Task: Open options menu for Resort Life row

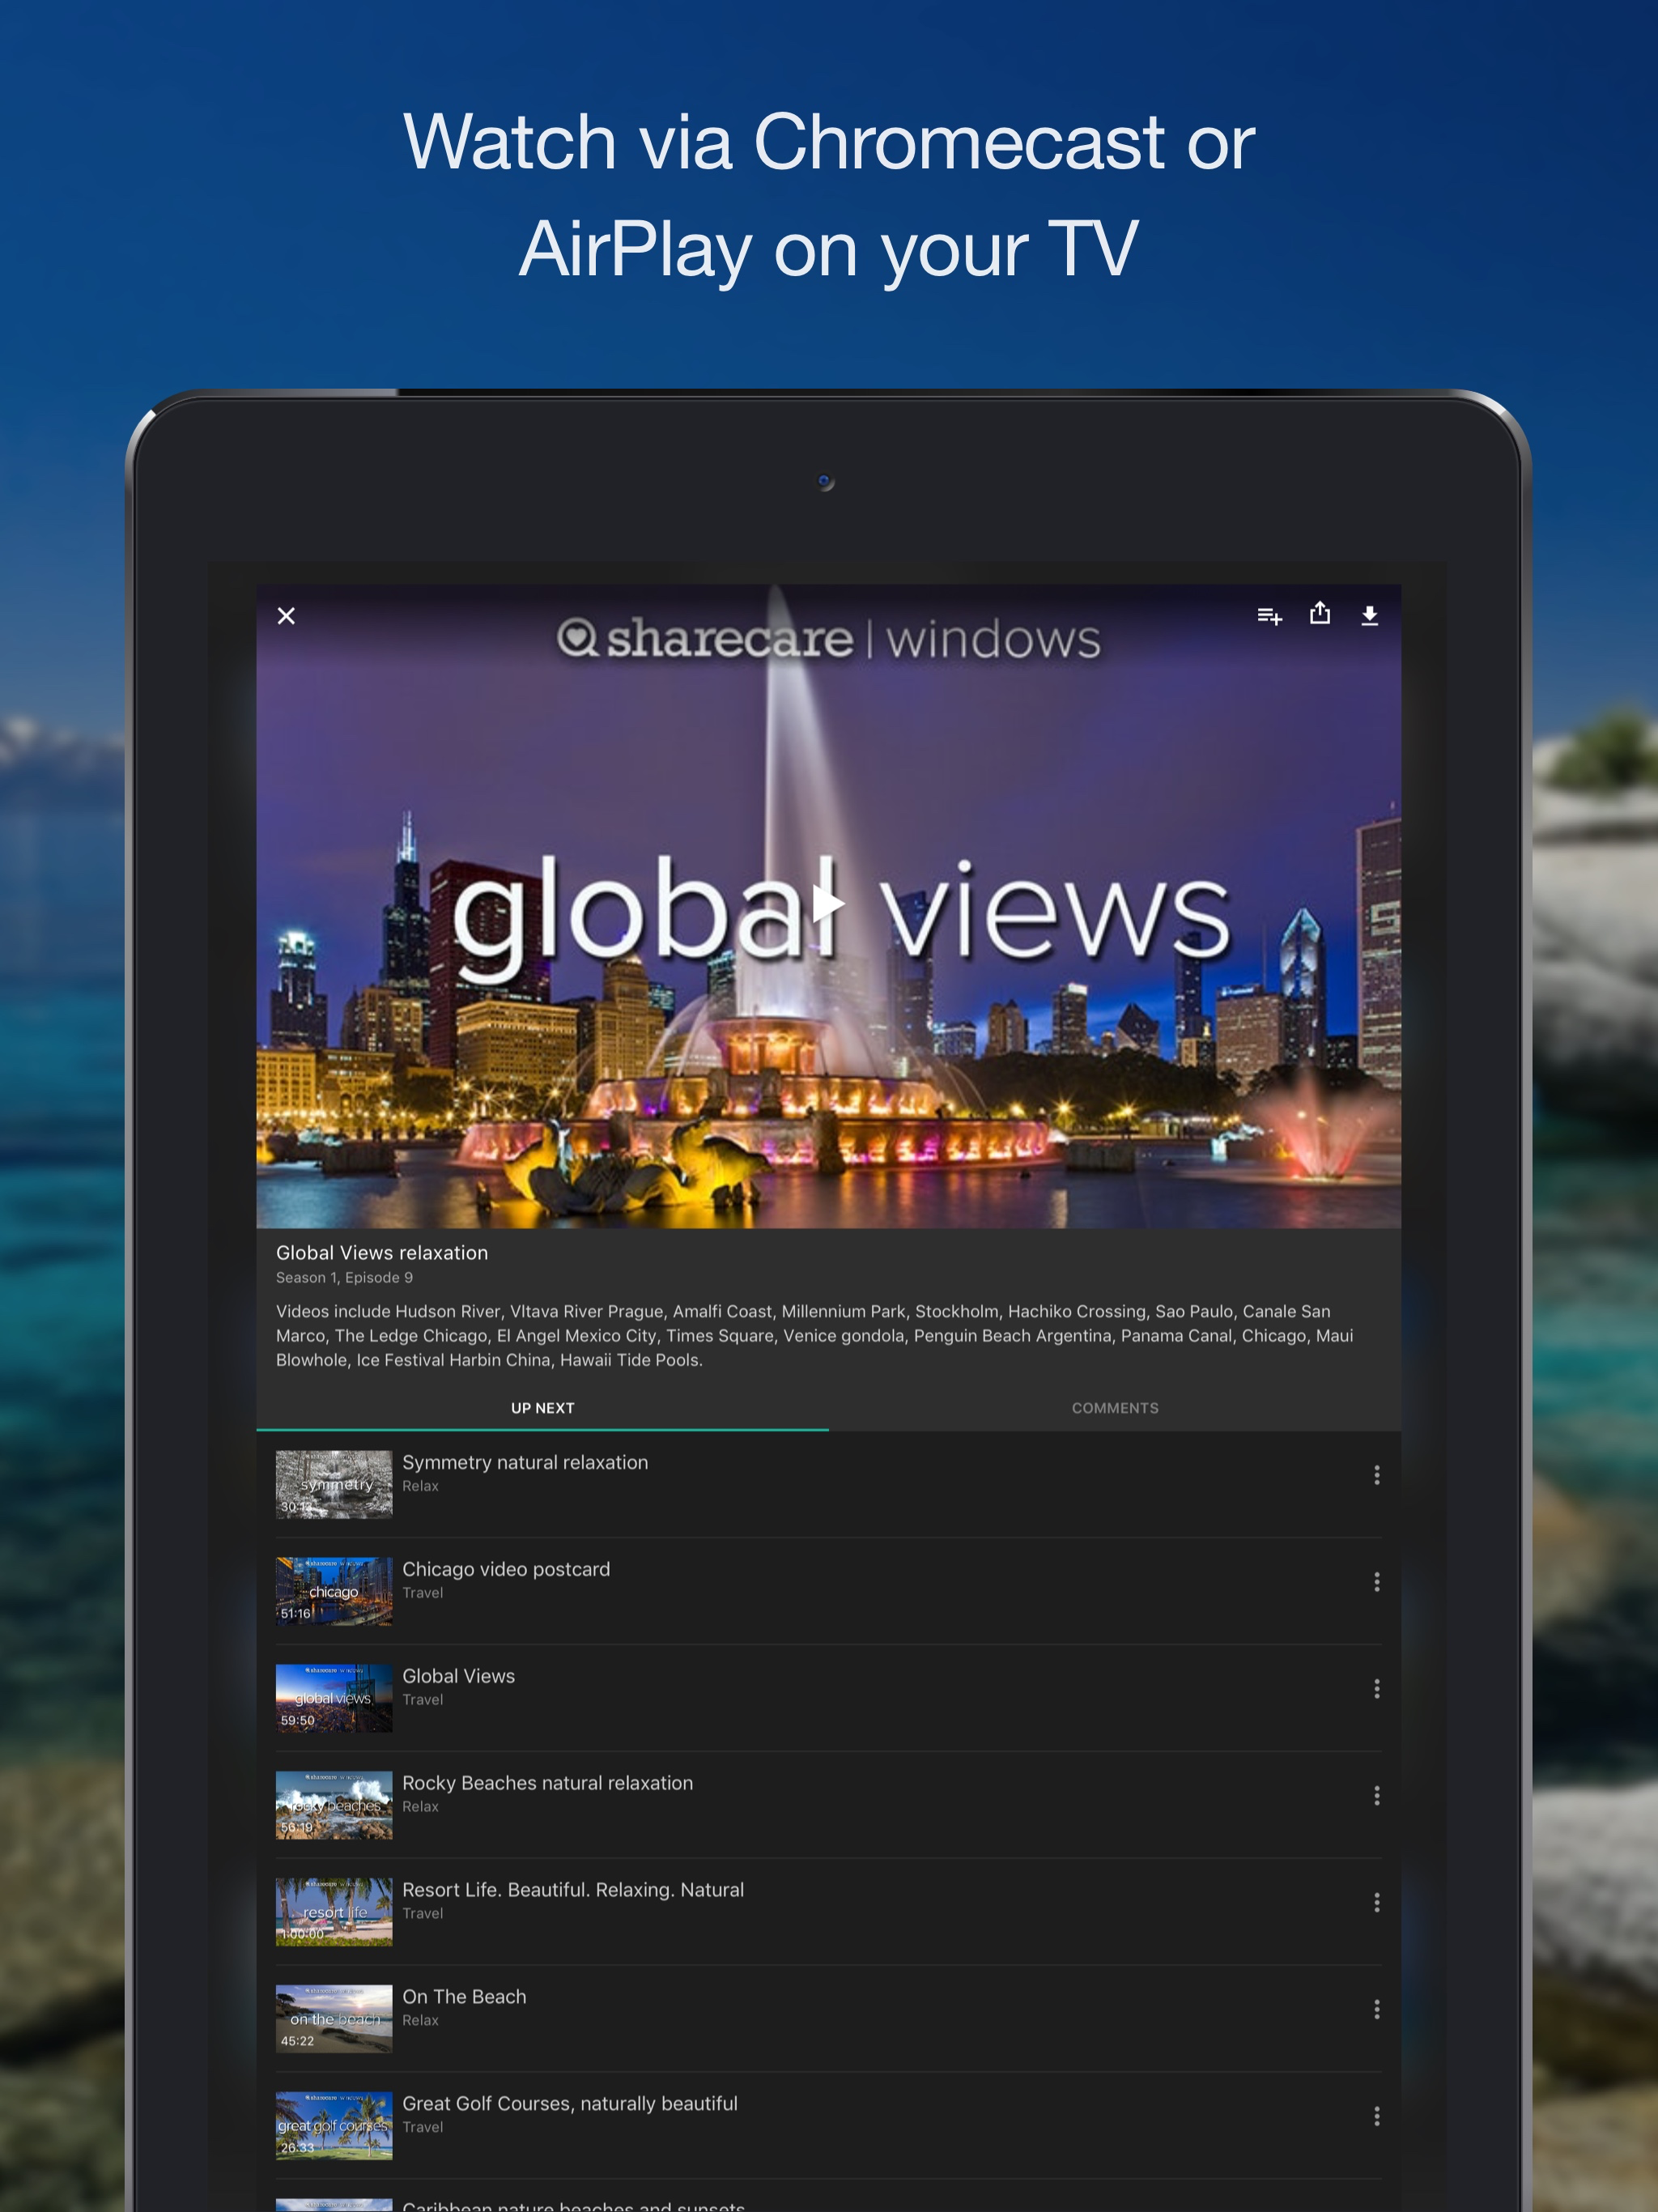Action: tap(1377, 1903)
